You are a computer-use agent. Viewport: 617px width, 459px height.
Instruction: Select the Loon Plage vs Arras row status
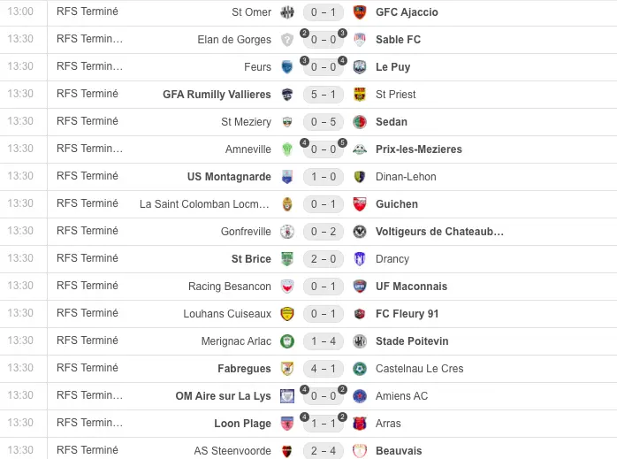[87, 423]
